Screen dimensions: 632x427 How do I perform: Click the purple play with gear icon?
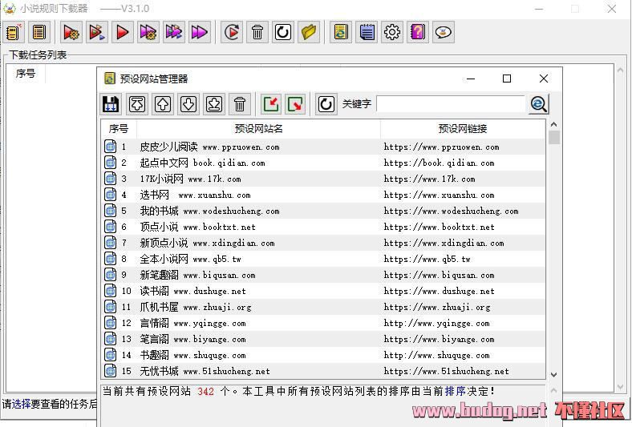click(148, 32)
